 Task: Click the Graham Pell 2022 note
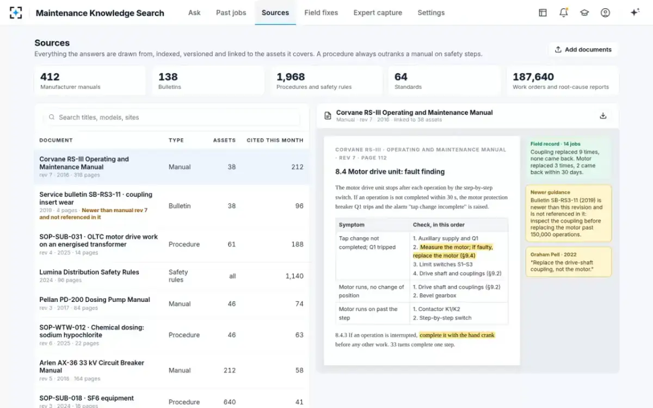click(x=568, y=262)
